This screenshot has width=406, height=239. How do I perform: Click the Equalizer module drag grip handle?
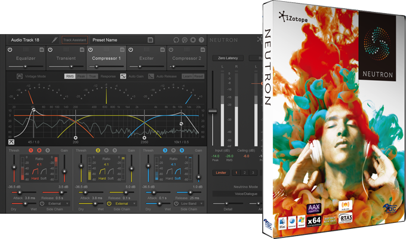click(26, 50)
